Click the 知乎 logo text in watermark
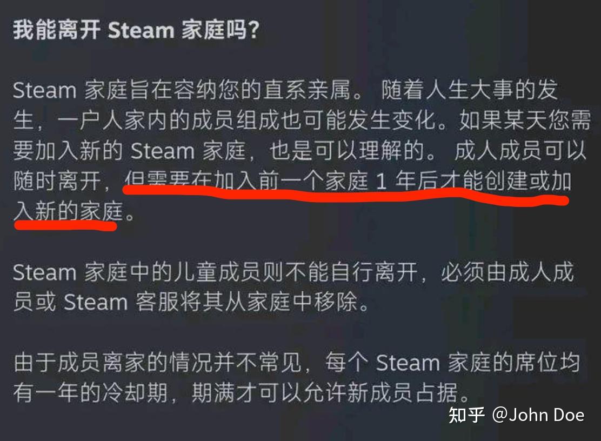The height and width of the screenshot is (441, 601). click(466, 415)
